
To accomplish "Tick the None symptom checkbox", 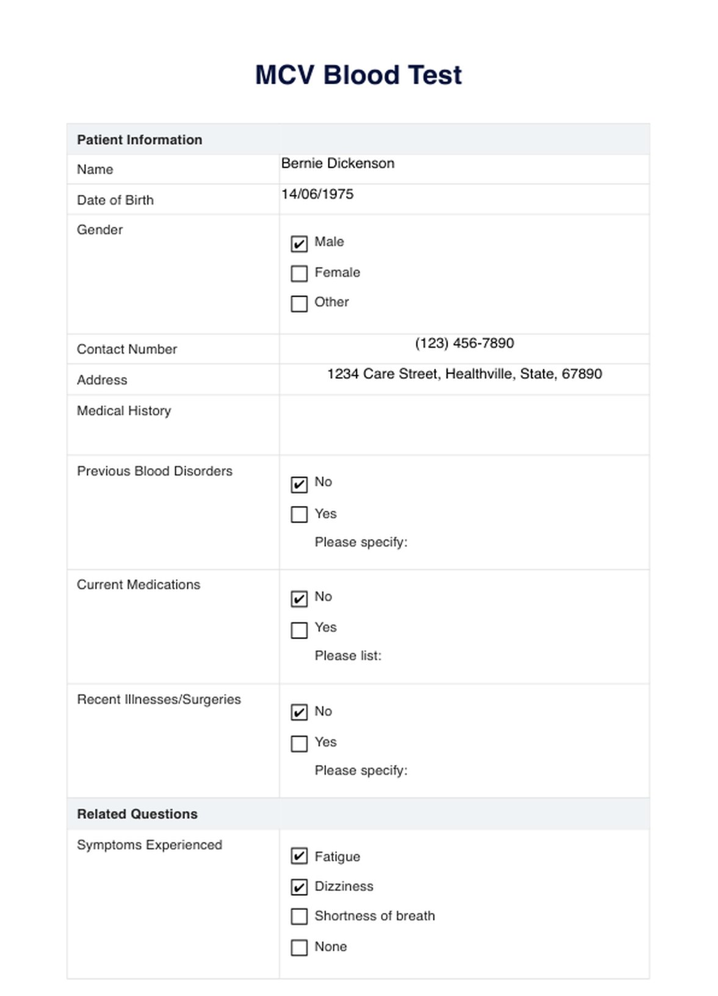I will 299,948.
